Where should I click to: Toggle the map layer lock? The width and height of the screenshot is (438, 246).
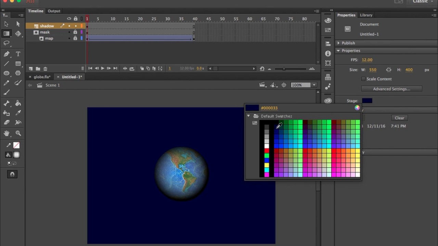pyautogui.click(x=75, y=38)
